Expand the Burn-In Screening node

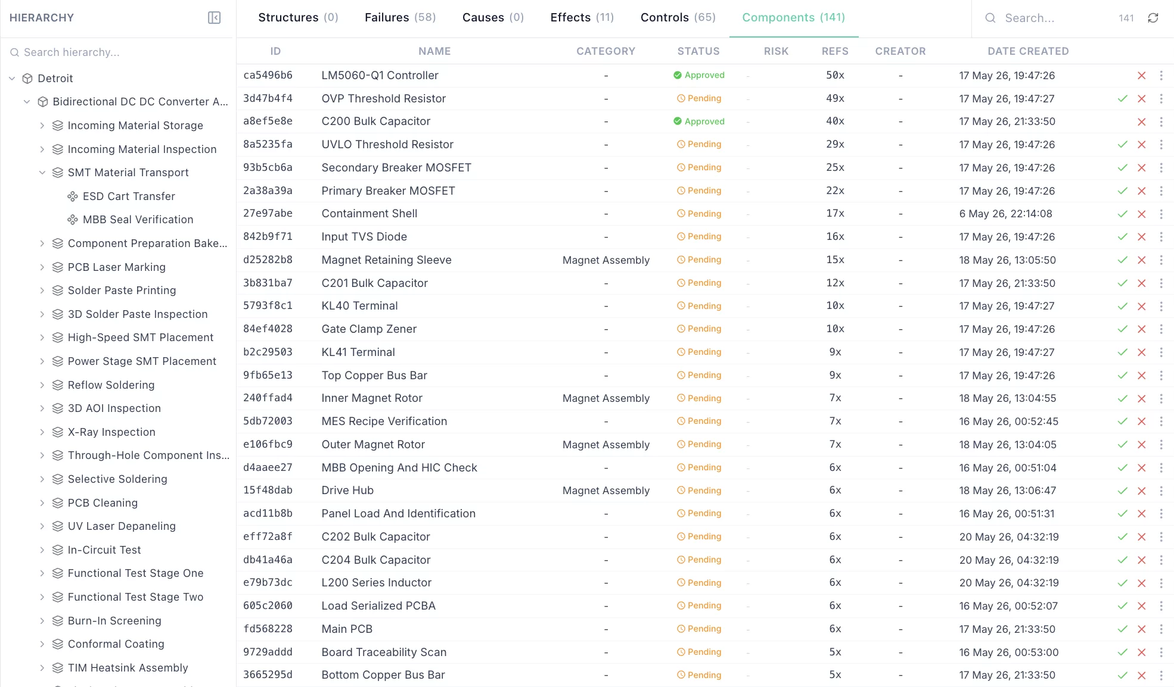42,621
